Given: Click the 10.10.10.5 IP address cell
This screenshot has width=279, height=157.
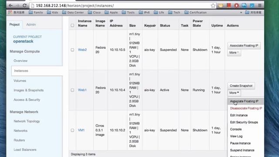Looking at the screenshot, I should tap(117, 50).
